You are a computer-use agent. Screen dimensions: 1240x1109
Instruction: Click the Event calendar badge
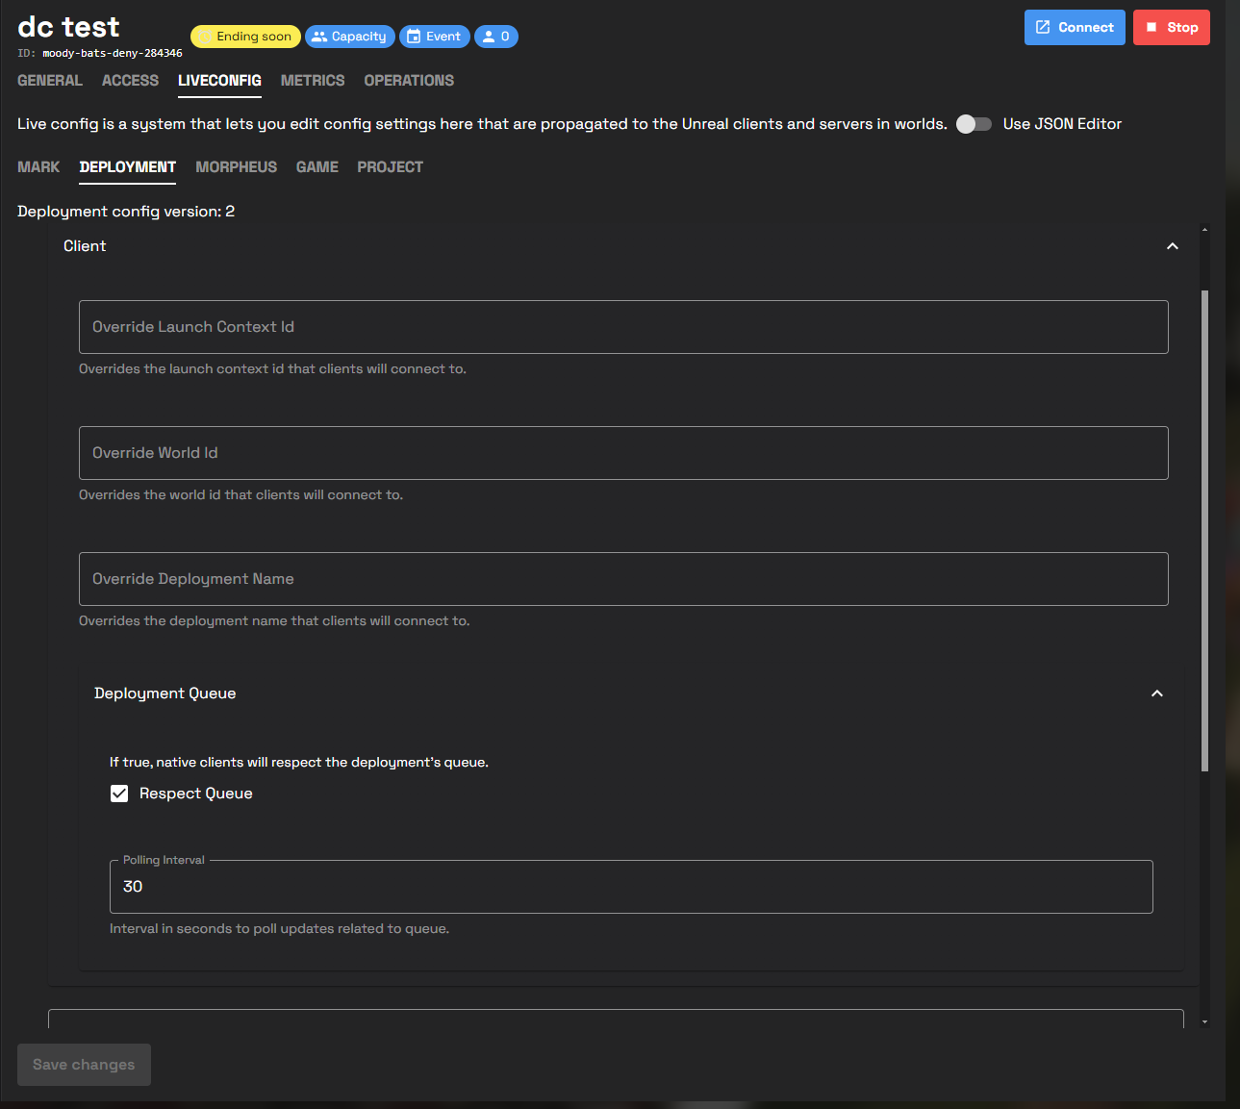click(434, 37)
